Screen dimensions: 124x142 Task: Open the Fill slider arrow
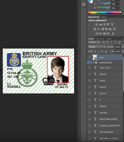pyautogui.click(x=123, y=51)
